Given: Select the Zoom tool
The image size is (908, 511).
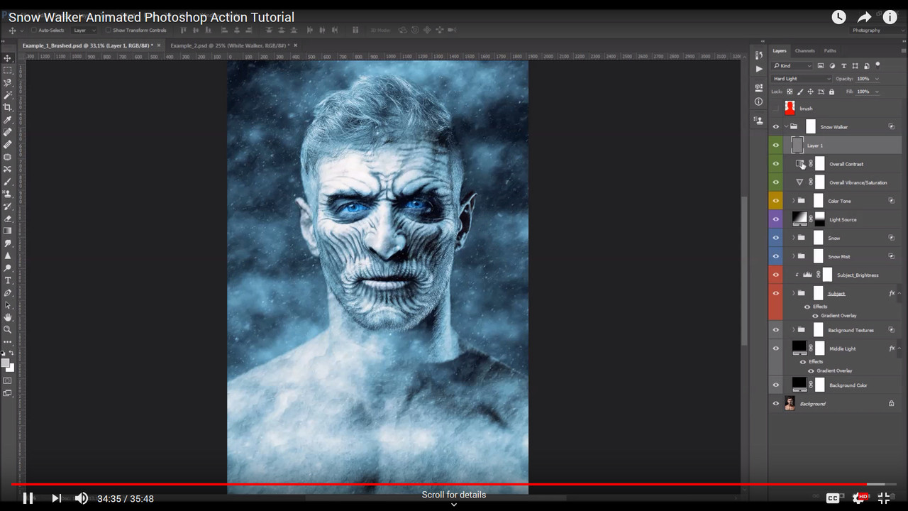Looking at the screenshot, I should pos(8,329).
